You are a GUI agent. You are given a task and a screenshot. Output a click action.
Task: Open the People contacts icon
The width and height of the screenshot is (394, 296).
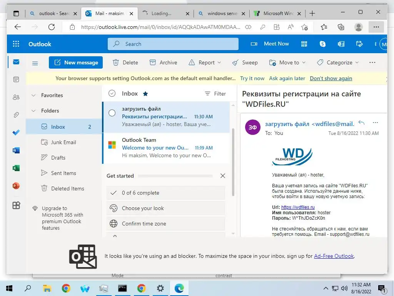pyautogui.click(x=16, y=97)
